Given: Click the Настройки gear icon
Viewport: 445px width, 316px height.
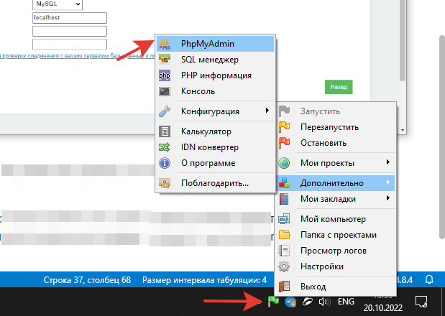Looking at the screenshot, I should (284, 266).
